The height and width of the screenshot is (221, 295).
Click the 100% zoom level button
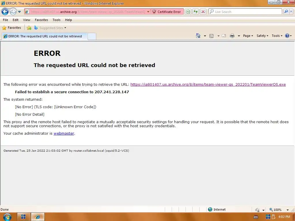point(275,210)
